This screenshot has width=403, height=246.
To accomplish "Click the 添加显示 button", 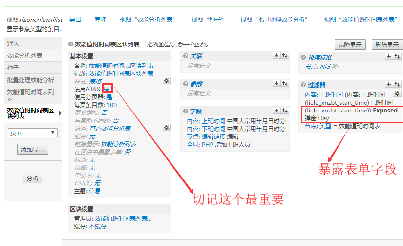I will click(33, 149).
